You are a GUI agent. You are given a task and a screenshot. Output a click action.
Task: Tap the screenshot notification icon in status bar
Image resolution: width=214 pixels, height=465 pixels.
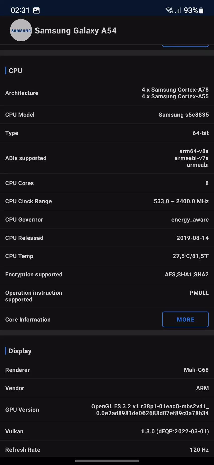tap(37, 10)
